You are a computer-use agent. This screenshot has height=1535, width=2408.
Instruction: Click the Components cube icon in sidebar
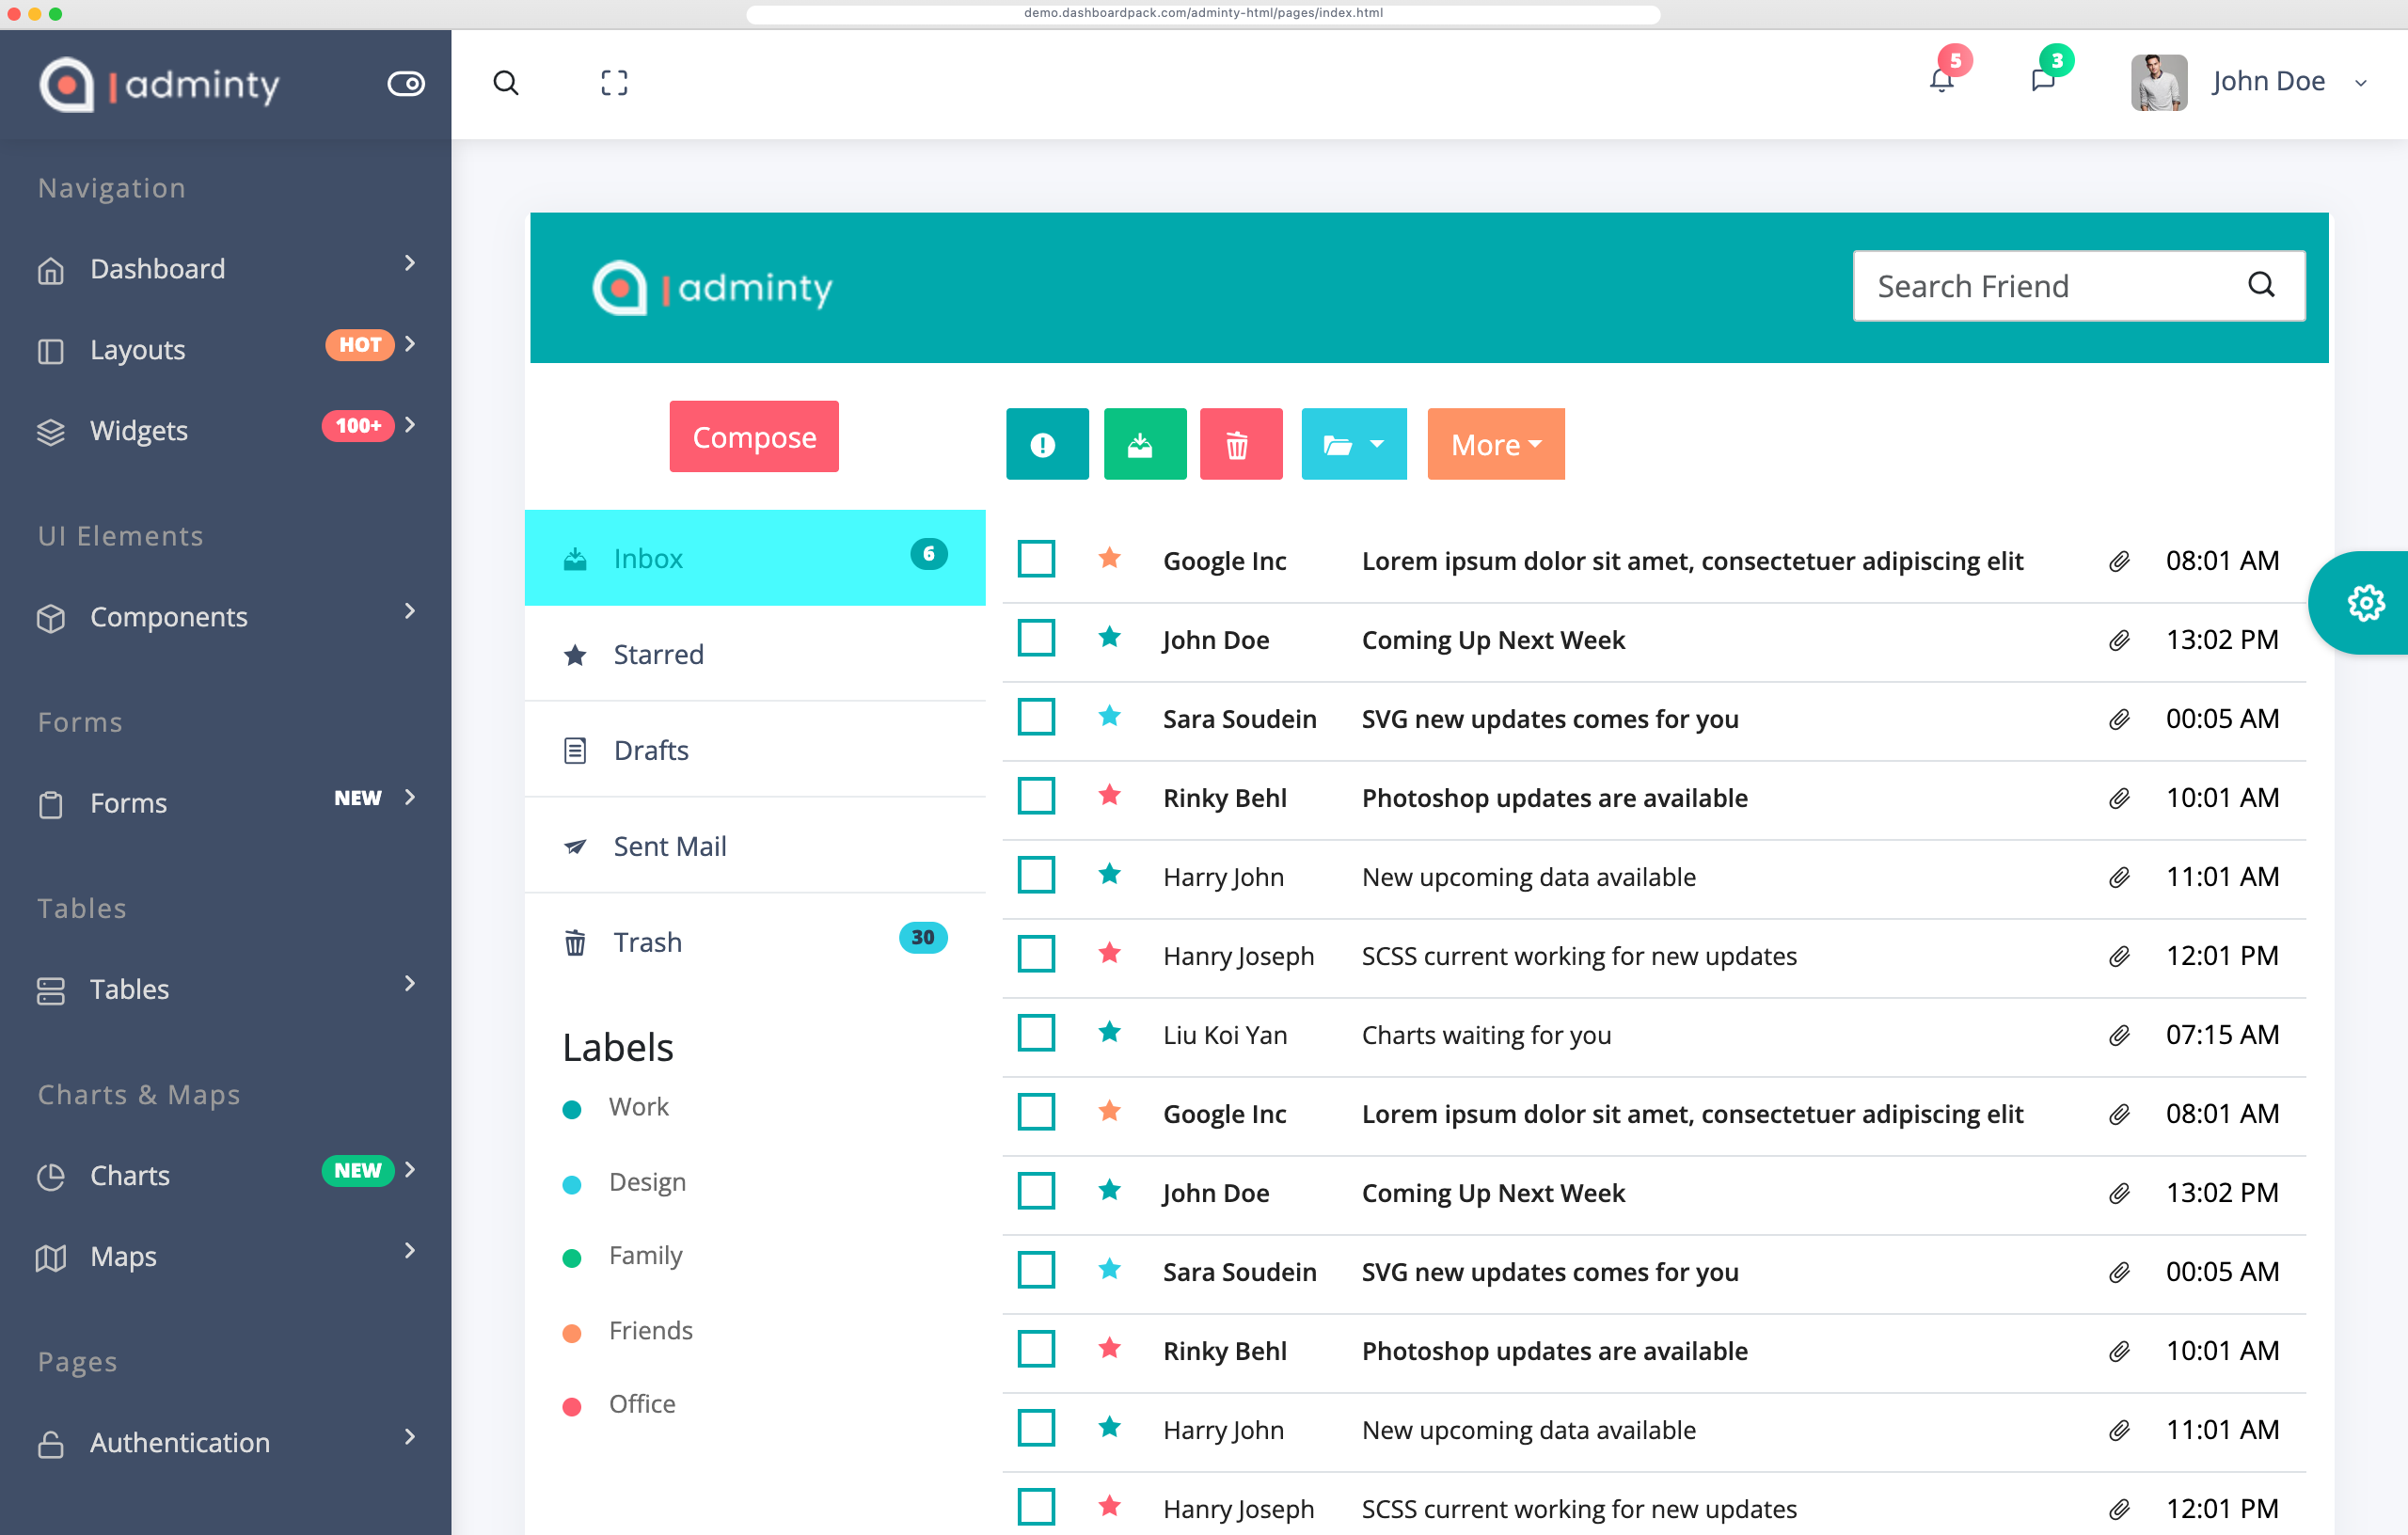click(x=51, y=618)
